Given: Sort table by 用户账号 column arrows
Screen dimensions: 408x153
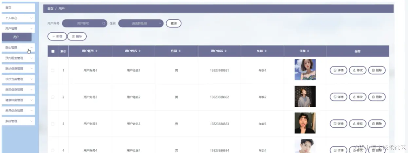Looking at the screenshot, I should (96, 51).
